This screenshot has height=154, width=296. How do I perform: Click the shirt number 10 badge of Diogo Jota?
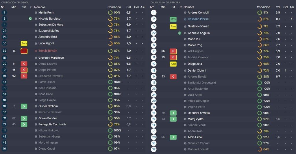click(154, 64)
